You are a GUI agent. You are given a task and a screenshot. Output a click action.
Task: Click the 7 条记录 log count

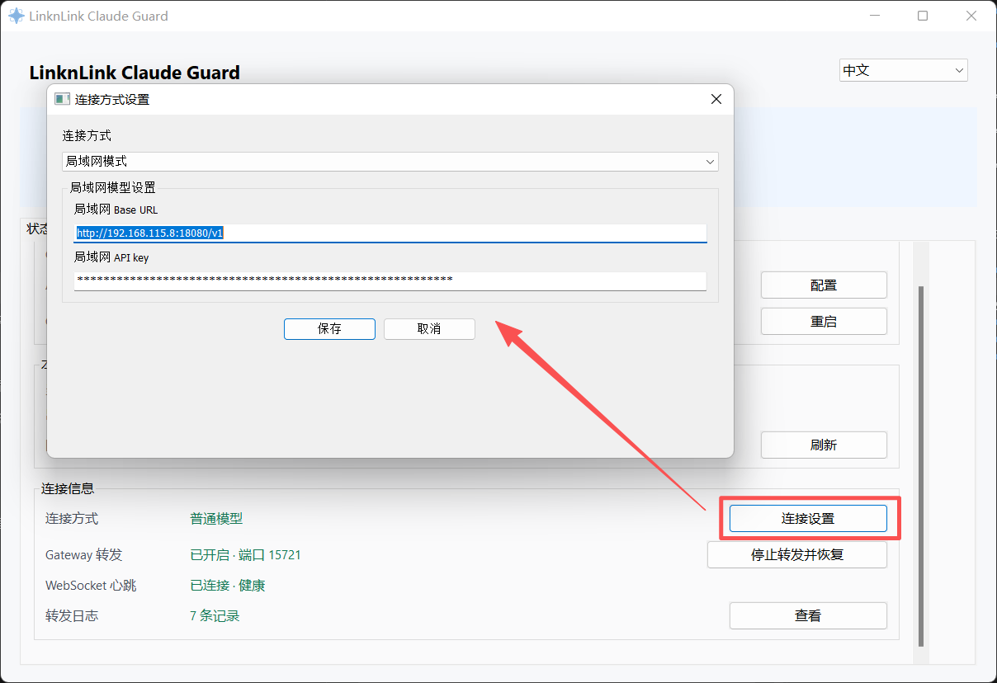pos(215,615)
